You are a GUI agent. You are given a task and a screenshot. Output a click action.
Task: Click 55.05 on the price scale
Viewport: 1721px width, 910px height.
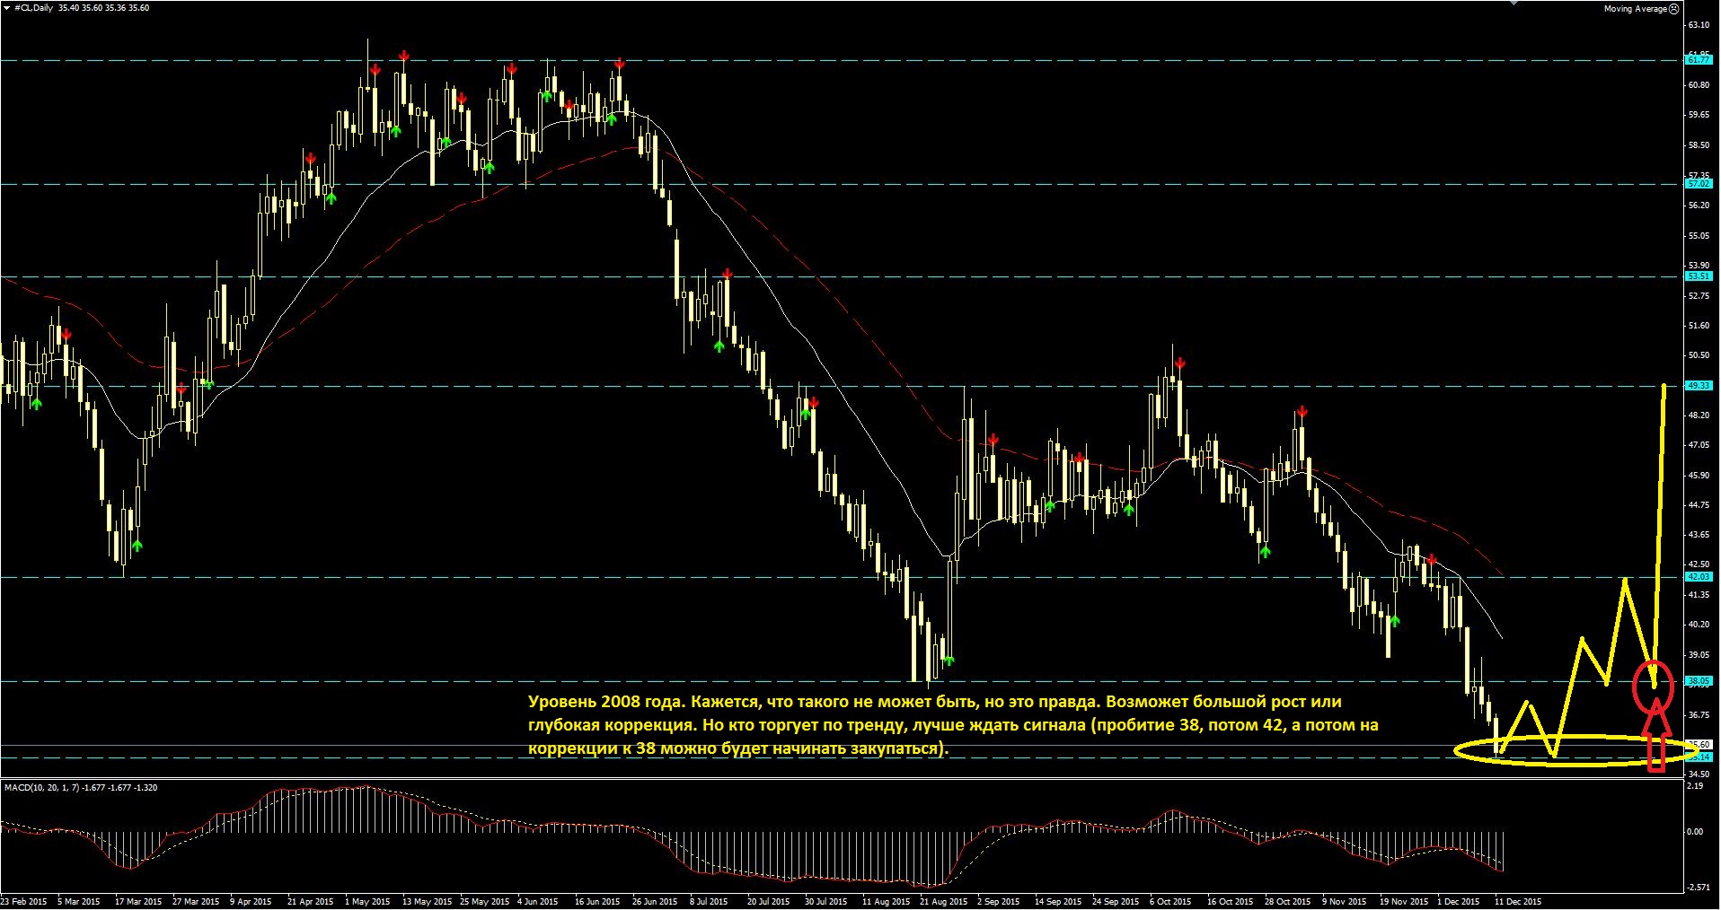pyautogui.click(x=1699, y=236)
